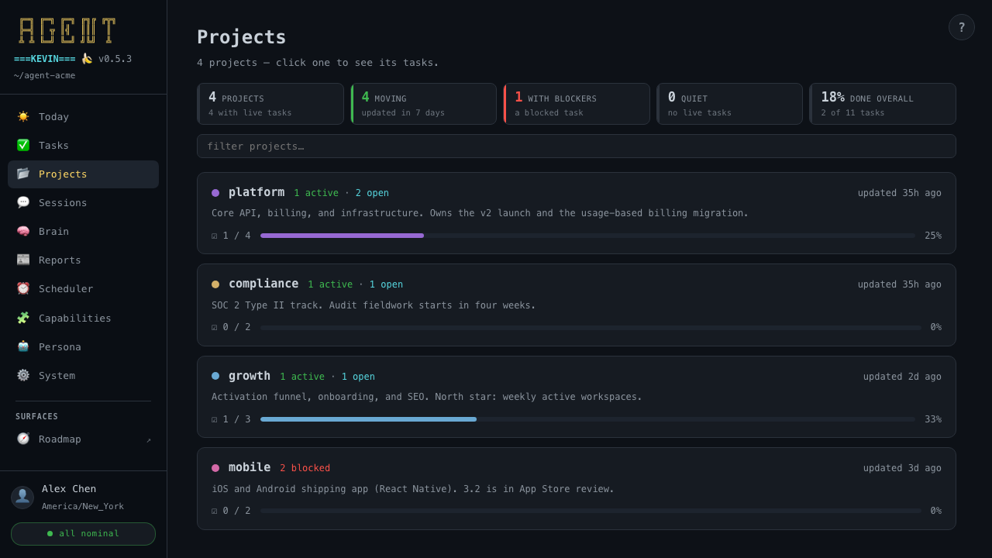The width and height of the screenshot is (992, 558).
Task: Open the Today page
Action: [83, 116]
